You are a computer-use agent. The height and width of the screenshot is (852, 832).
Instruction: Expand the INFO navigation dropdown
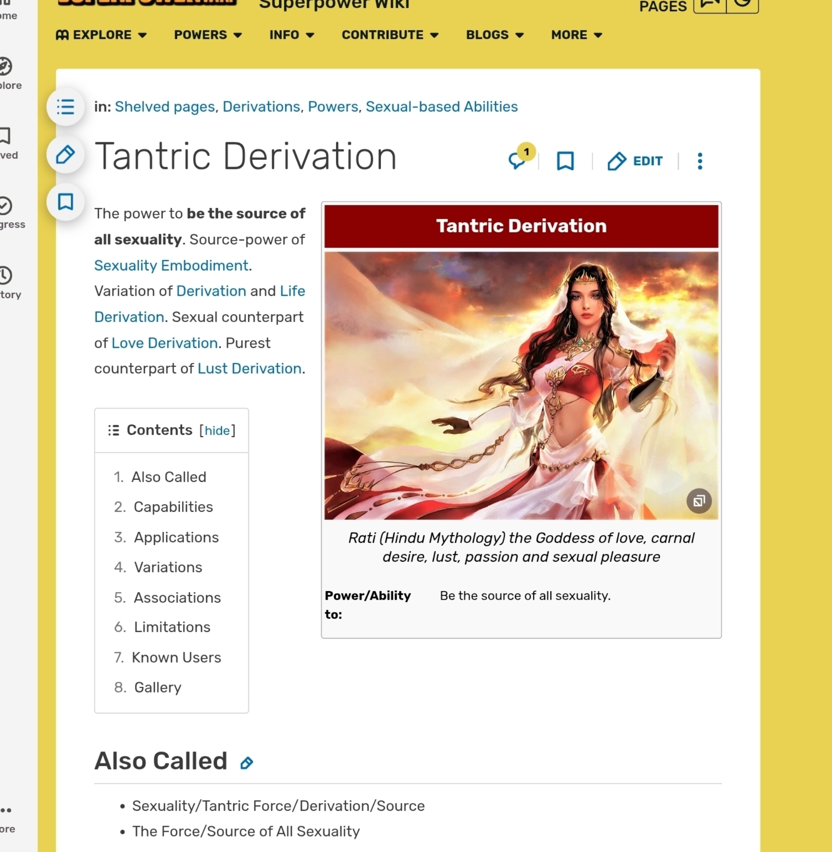292,35
